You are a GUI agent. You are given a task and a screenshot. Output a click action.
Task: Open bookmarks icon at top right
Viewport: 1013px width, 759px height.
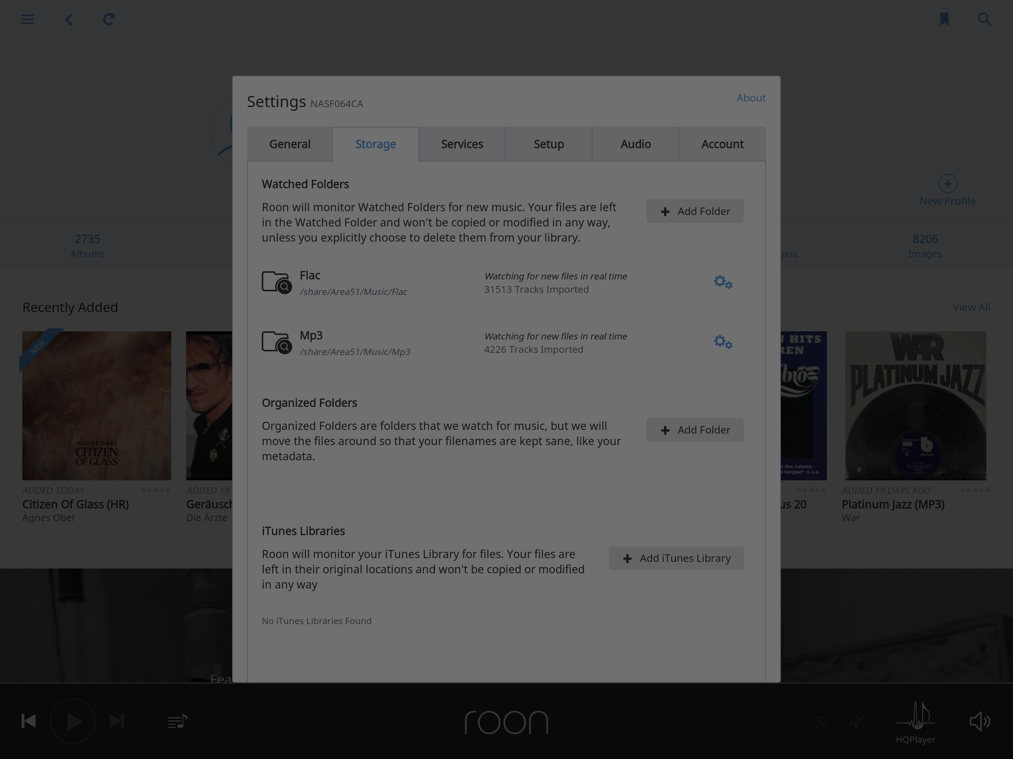(944, 19)
